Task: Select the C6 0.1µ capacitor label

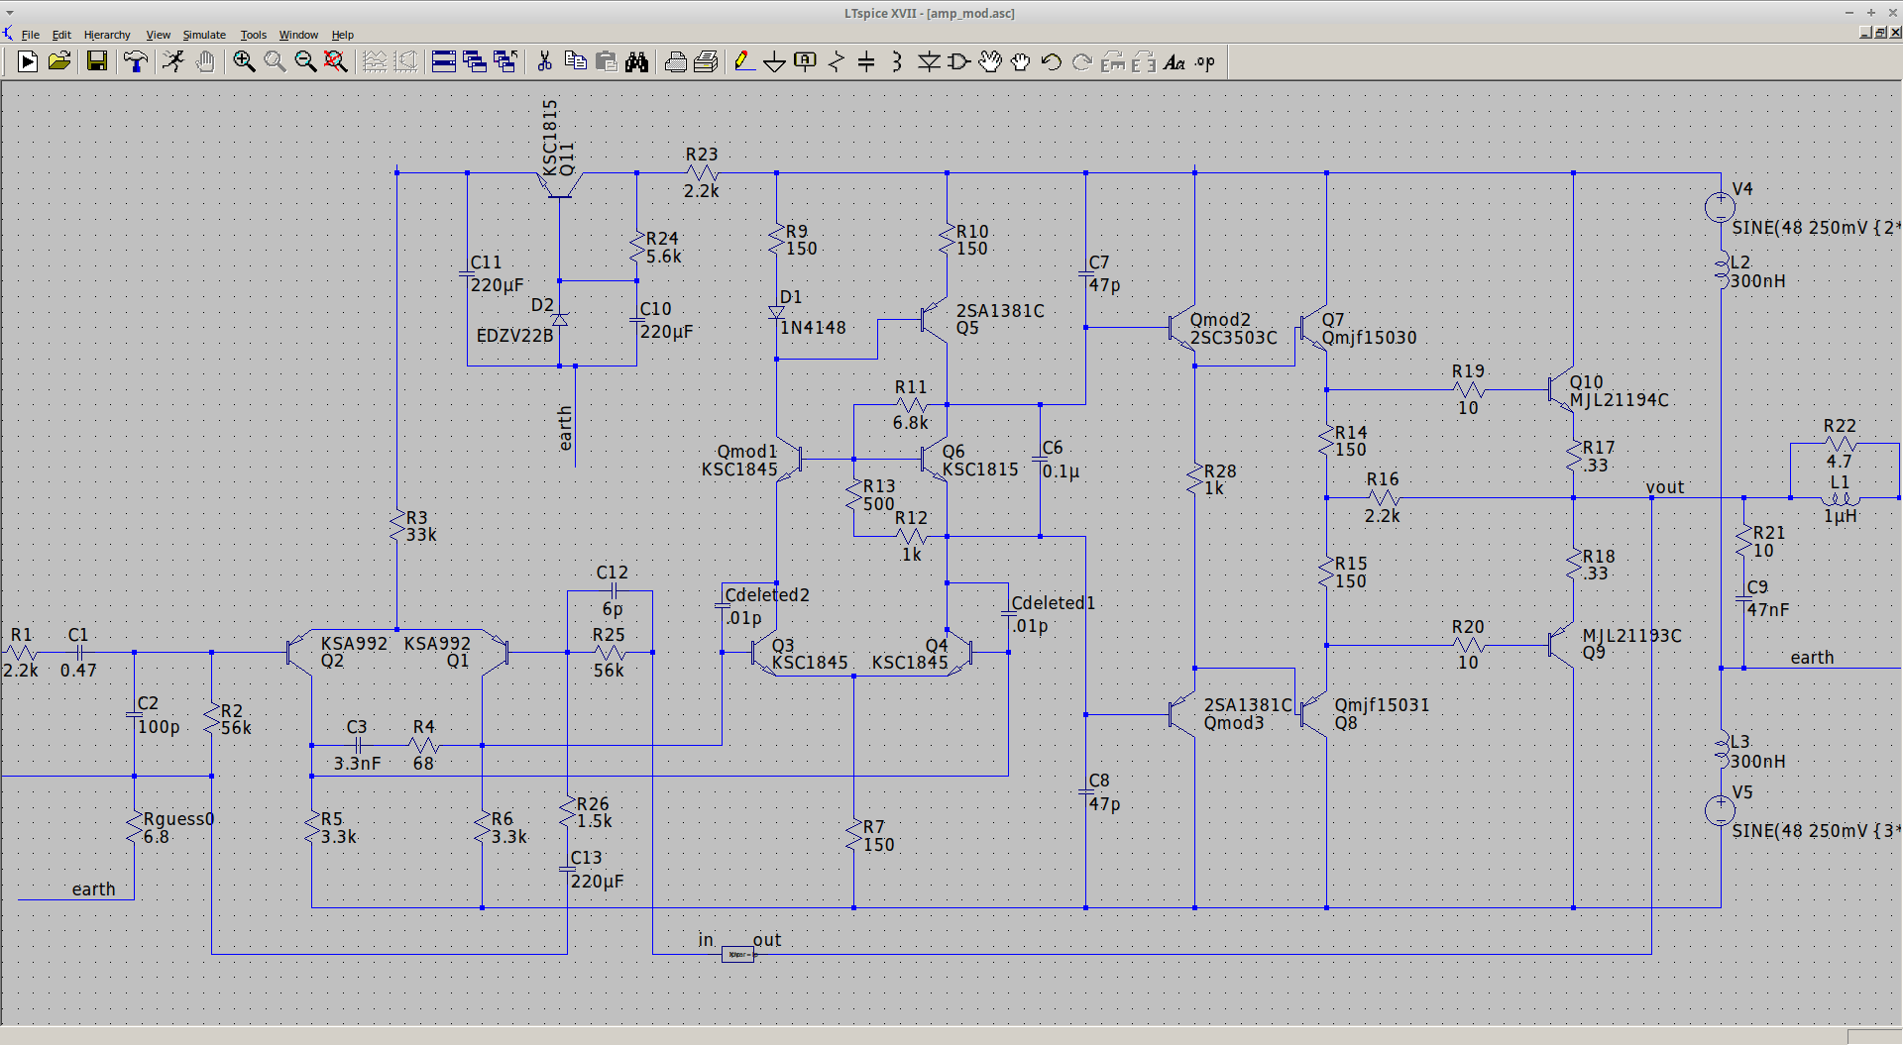Action: click(1061, 460)
